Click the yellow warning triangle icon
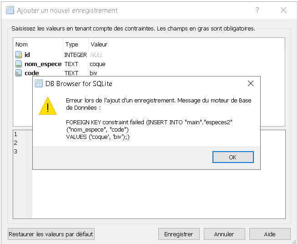Viewport: 298px width, 244px height. 48,106
